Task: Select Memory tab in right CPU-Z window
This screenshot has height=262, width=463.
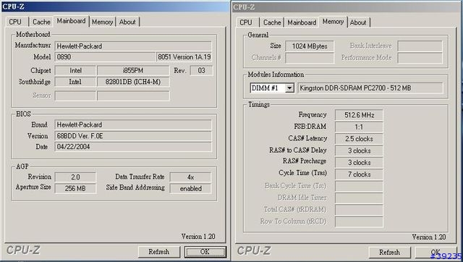Action: pyautogui.click(x=333, y=22)
